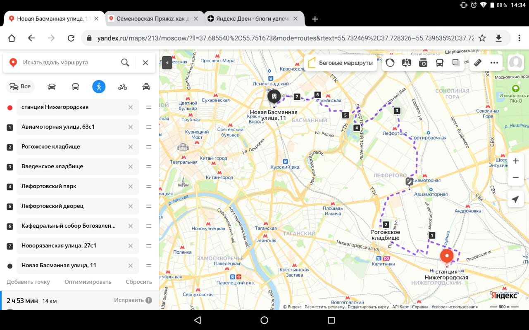The height and width of the screenshot is (330, 529).
Task: Click drag handle of Лефортовский парк row
Action: 149,186
